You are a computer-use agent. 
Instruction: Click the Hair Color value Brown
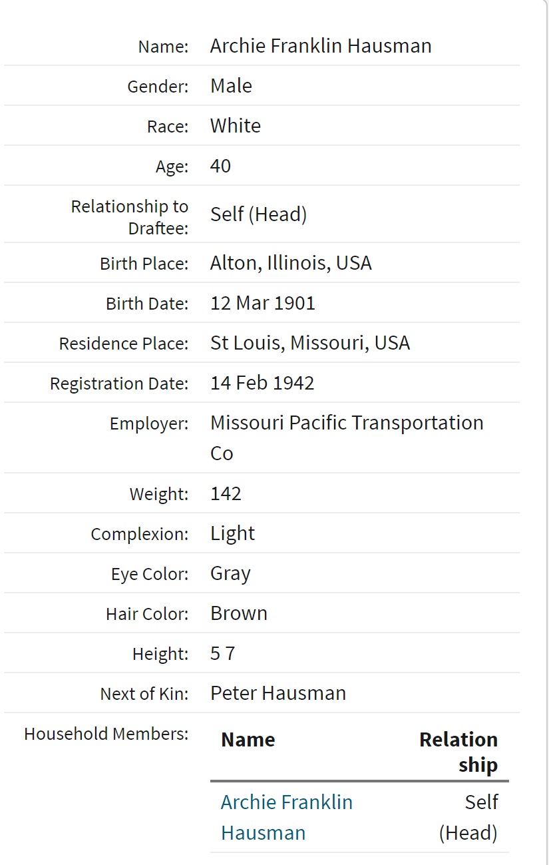pos(239,613)
